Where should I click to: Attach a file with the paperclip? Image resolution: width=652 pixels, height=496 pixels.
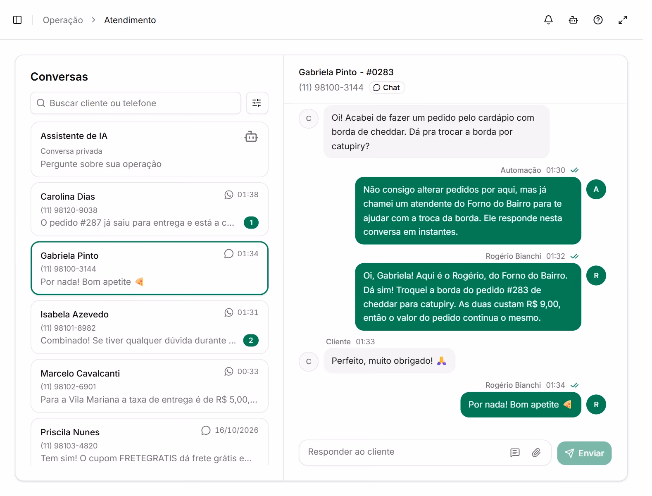[x=536, y=453]
